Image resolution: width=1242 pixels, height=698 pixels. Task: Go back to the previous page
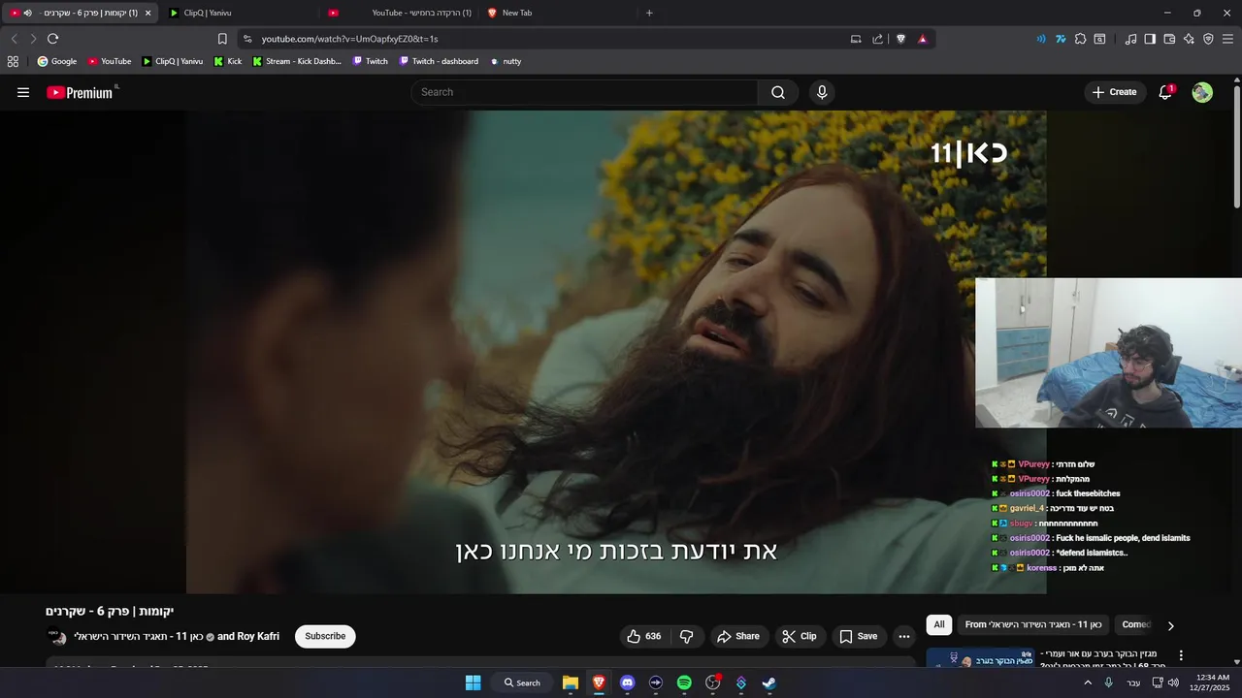pos(14,39)
